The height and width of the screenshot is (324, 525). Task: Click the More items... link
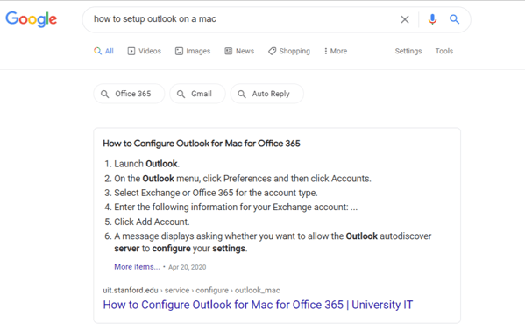[137, 267]
